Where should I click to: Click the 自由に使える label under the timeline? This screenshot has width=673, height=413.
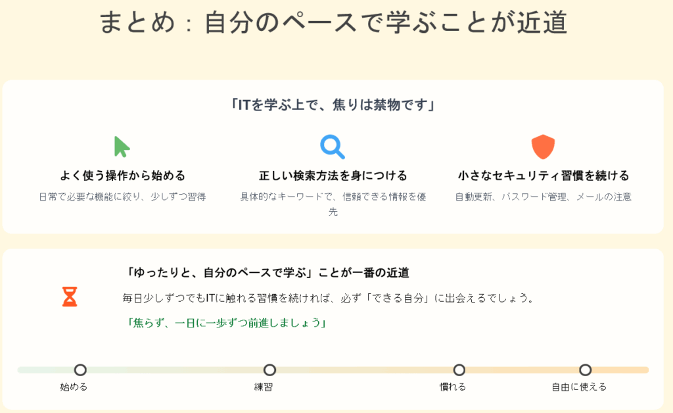coord(579,387)
